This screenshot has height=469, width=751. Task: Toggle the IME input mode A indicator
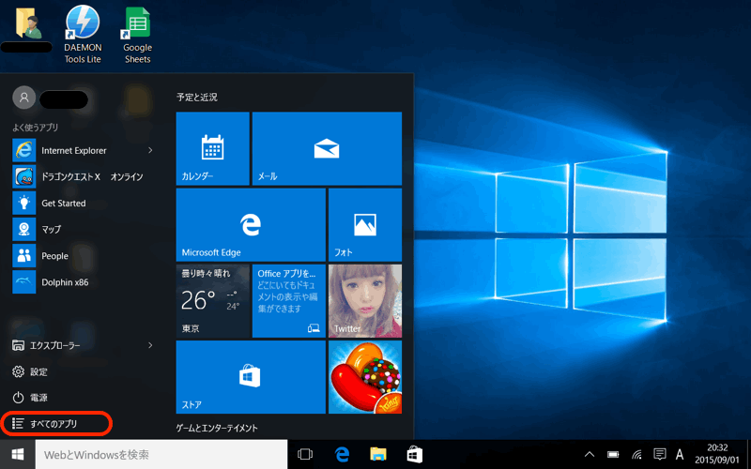pos(680,455)
